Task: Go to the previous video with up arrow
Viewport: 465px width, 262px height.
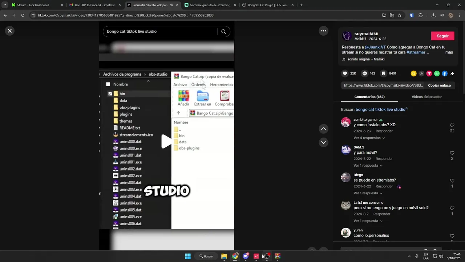Action: [x=323, y=129]
